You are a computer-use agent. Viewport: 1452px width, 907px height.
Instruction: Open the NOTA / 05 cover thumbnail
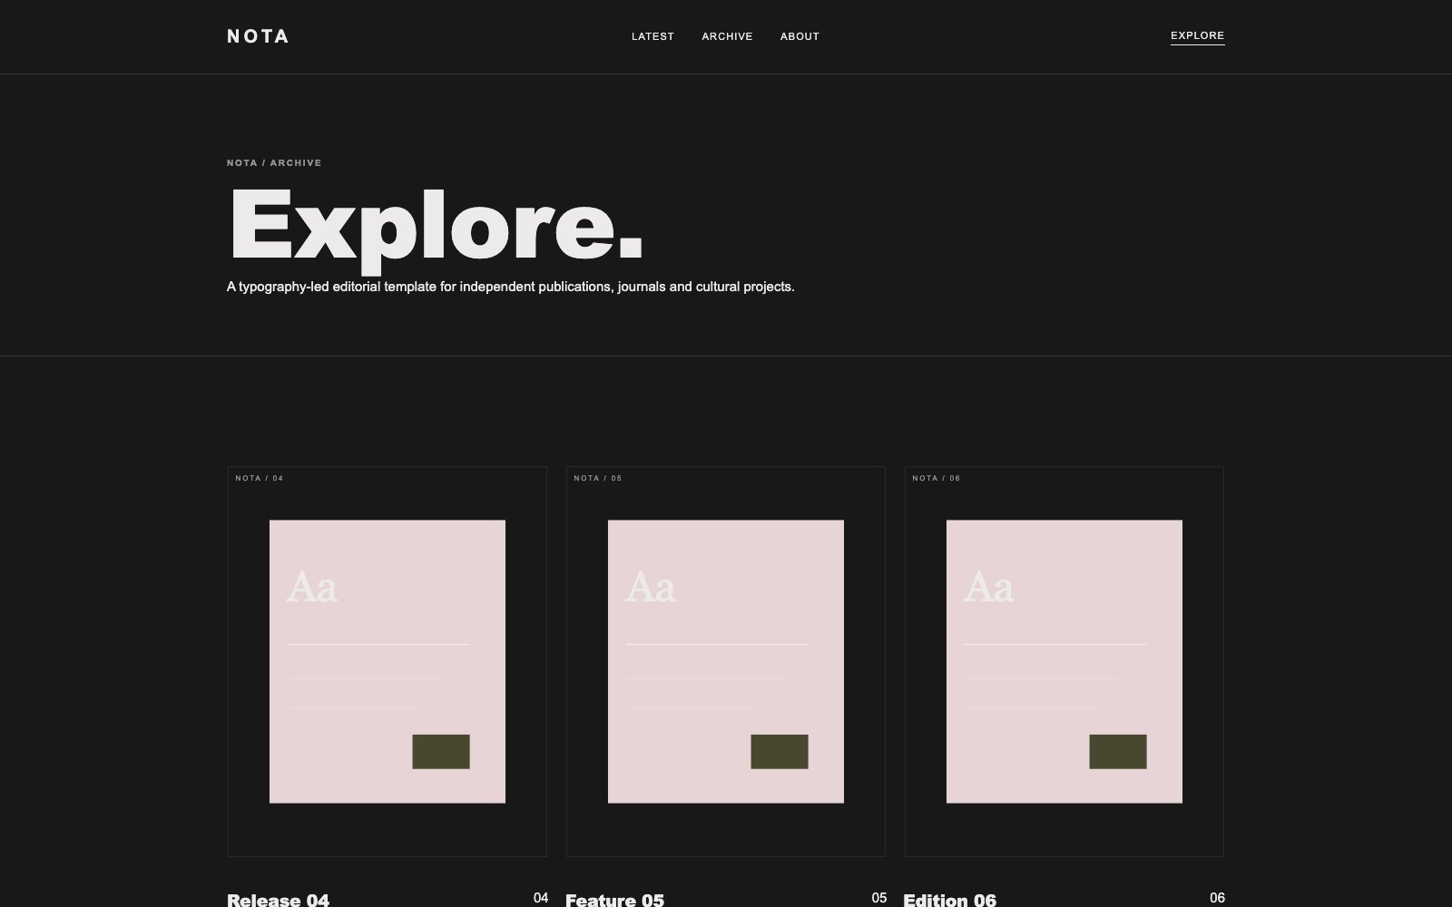[726, 661]
